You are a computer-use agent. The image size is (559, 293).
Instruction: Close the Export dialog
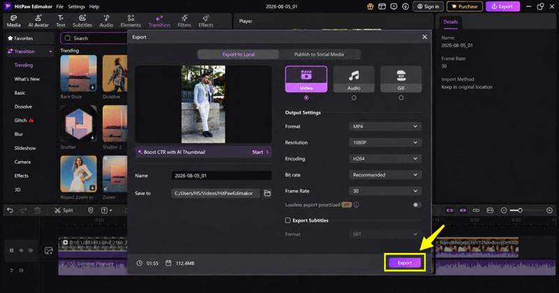[425, 37]
